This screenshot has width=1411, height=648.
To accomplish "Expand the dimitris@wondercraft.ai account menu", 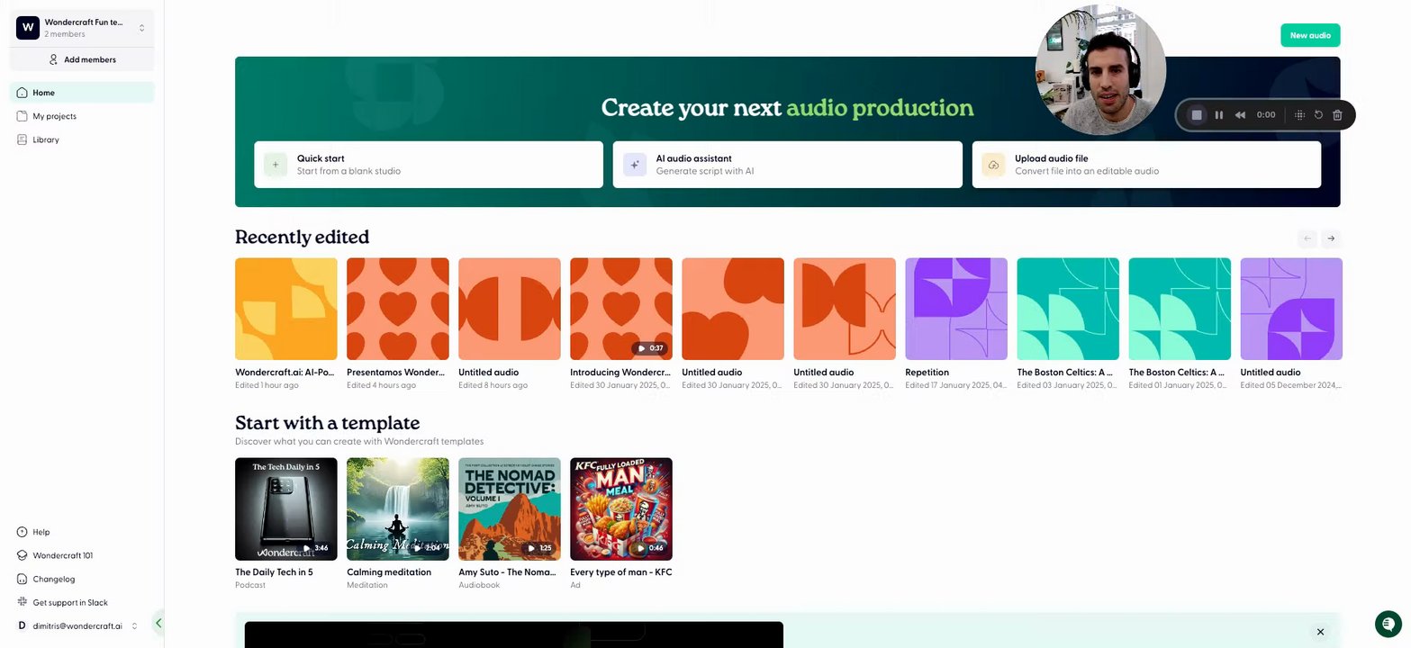I will (x=77, y=625).
